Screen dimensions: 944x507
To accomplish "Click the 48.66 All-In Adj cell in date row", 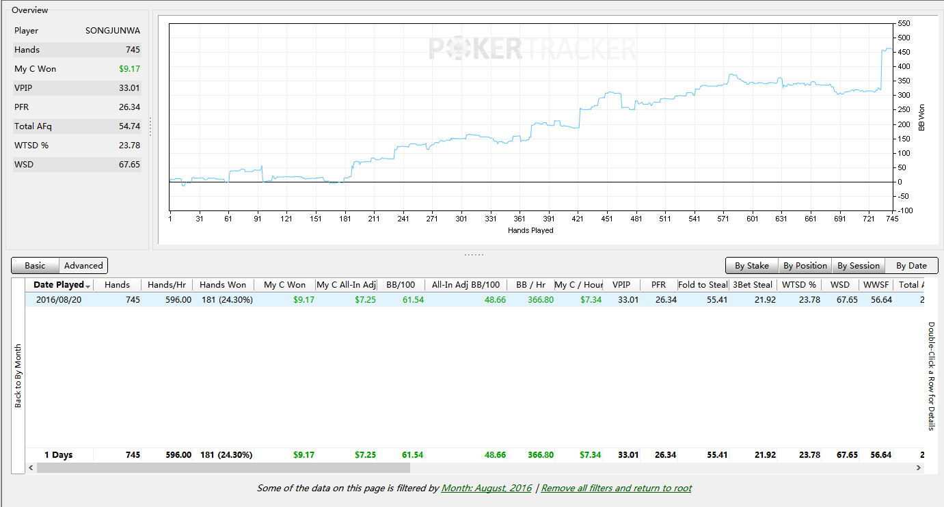I will 495,299.
